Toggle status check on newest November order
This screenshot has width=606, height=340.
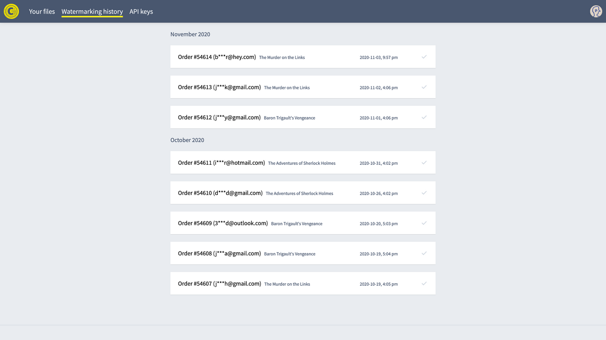pyautogui.click(x=424, y=57)
